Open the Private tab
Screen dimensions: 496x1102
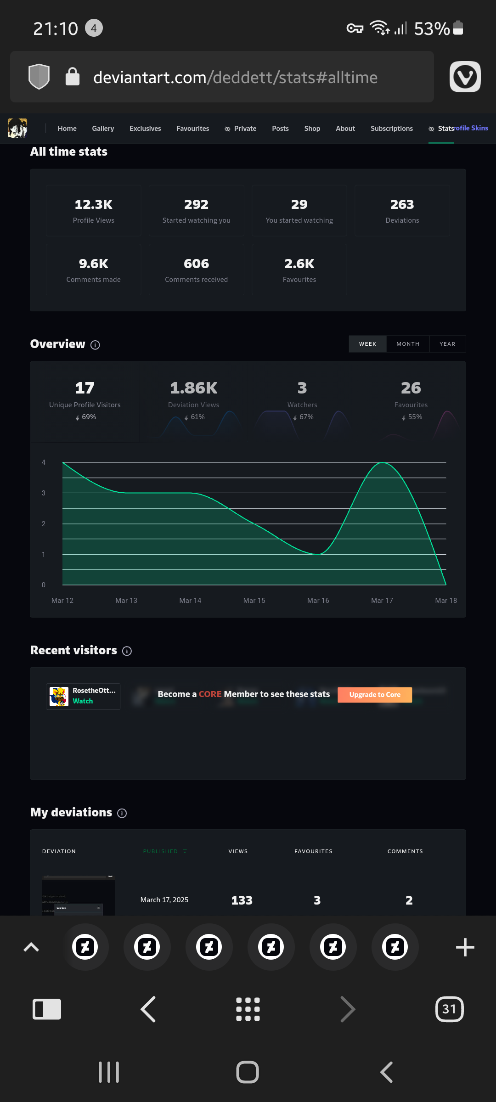coord(240,129)
